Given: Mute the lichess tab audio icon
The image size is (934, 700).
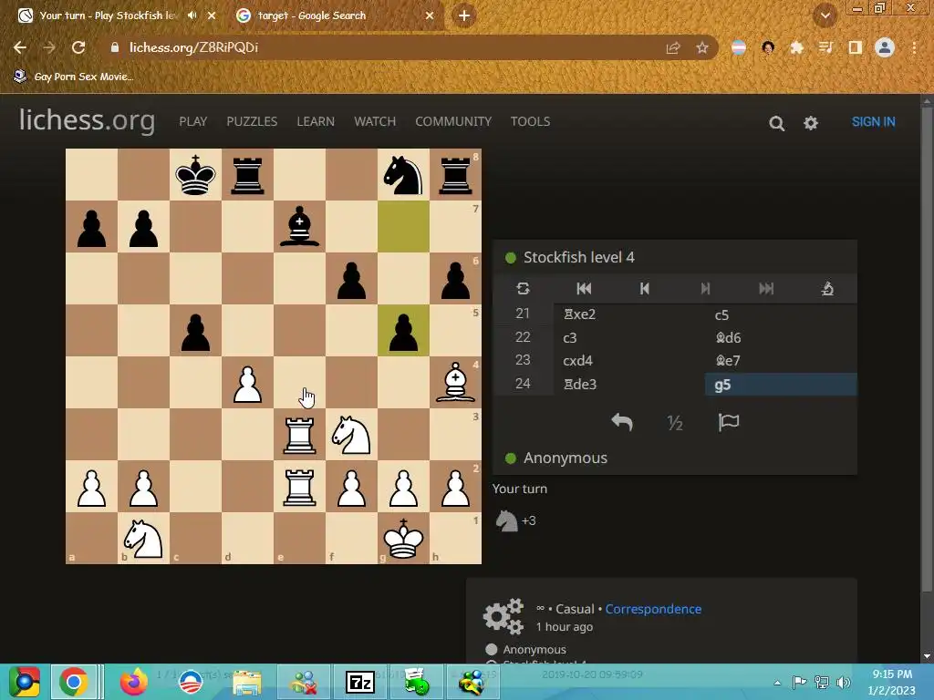Looking at the screenshot, I should point(192,15).
